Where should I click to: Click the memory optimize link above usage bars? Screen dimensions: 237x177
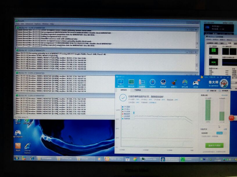coord(225,95)
